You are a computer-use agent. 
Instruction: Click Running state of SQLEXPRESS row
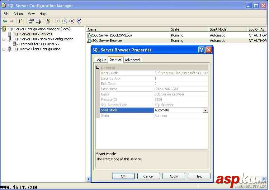[177, 35]
